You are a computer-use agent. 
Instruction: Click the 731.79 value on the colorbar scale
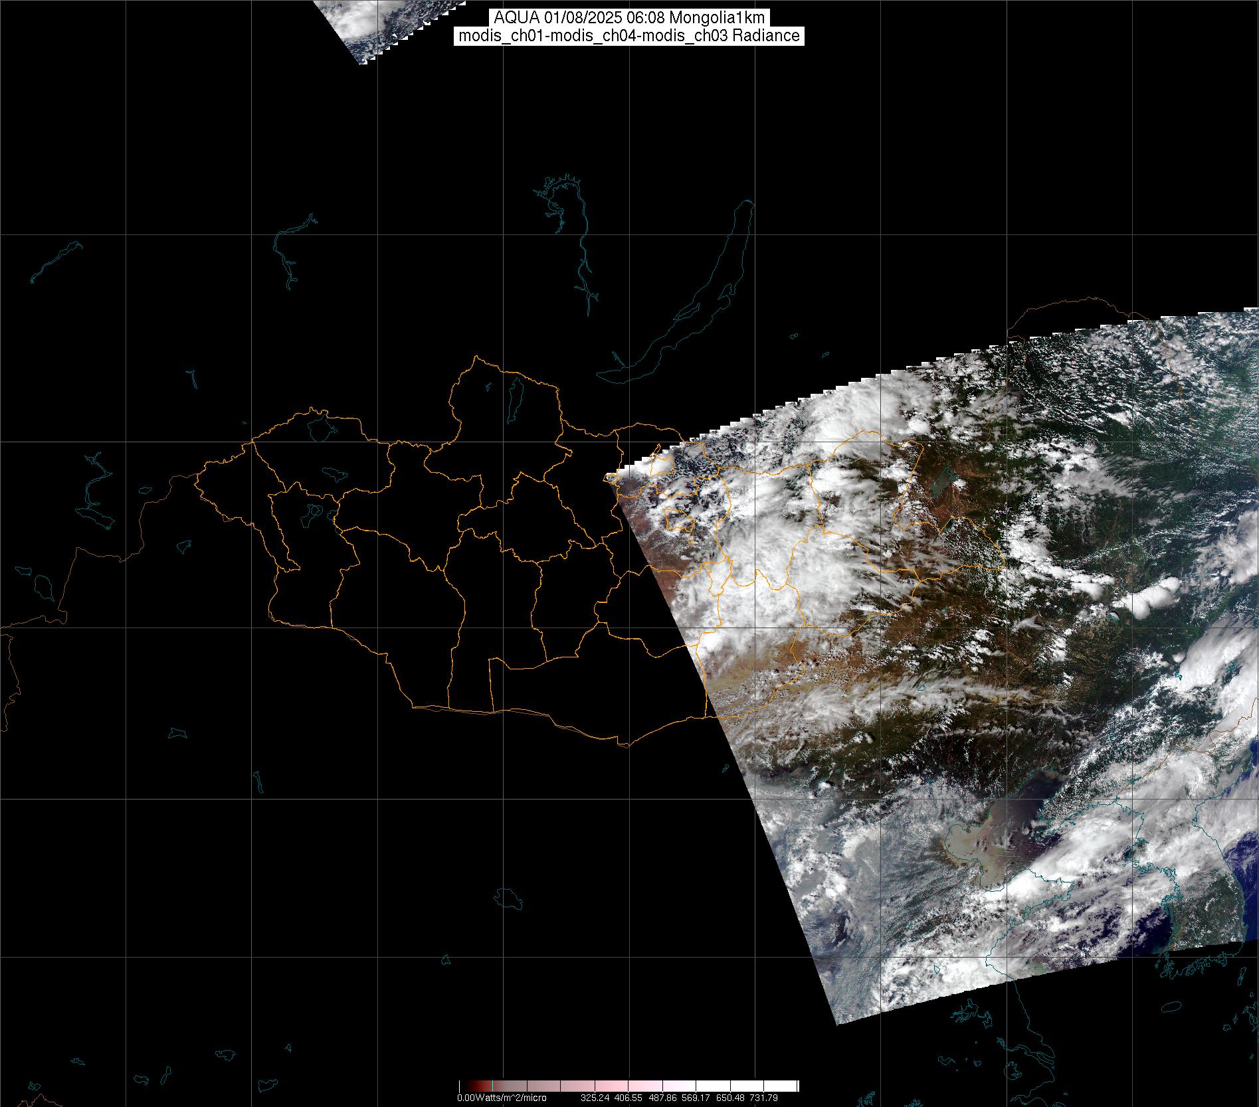pos(764,1098)
